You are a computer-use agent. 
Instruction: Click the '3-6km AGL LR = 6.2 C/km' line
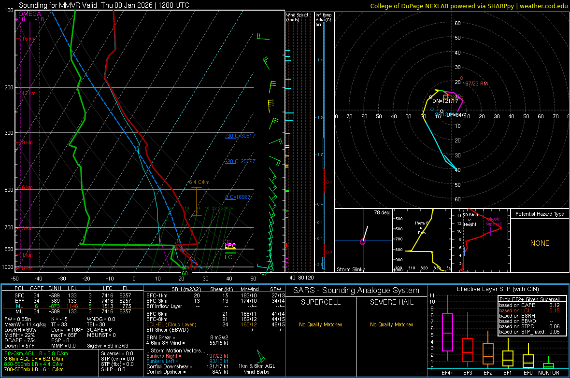coord(34,359)
